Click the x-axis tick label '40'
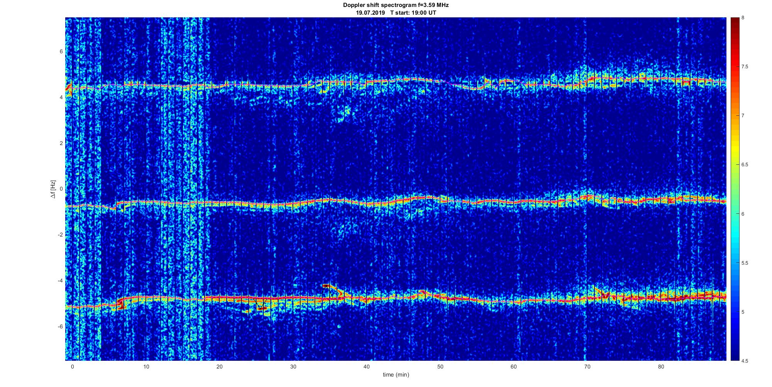 pos(366,367)
